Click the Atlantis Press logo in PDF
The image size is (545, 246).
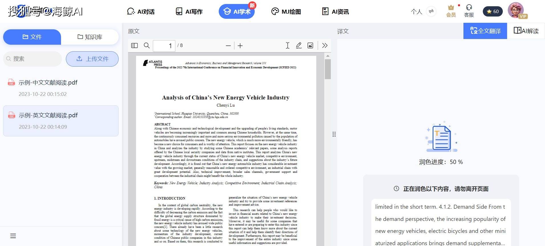153,63
